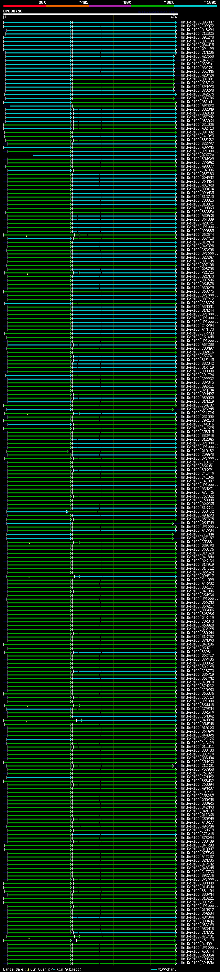This screenshot has height=972, width=220.
Task: Click the =100char. scale label
Action: (x=167, y=969)
